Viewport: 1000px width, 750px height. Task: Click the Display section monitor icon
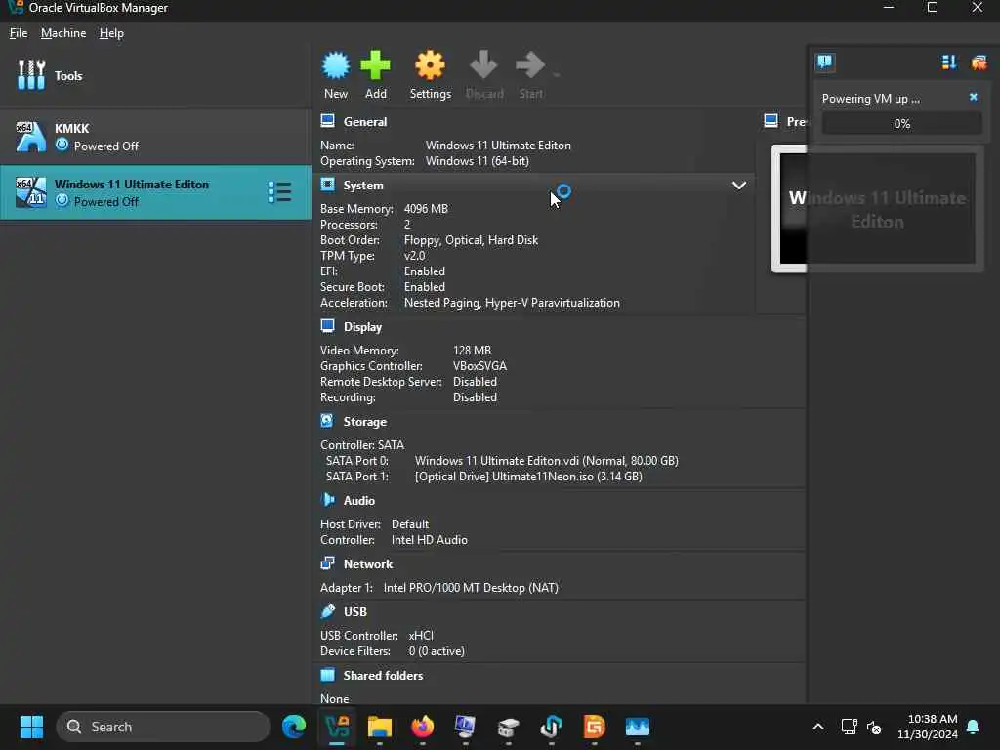click(x=328, y=326)
